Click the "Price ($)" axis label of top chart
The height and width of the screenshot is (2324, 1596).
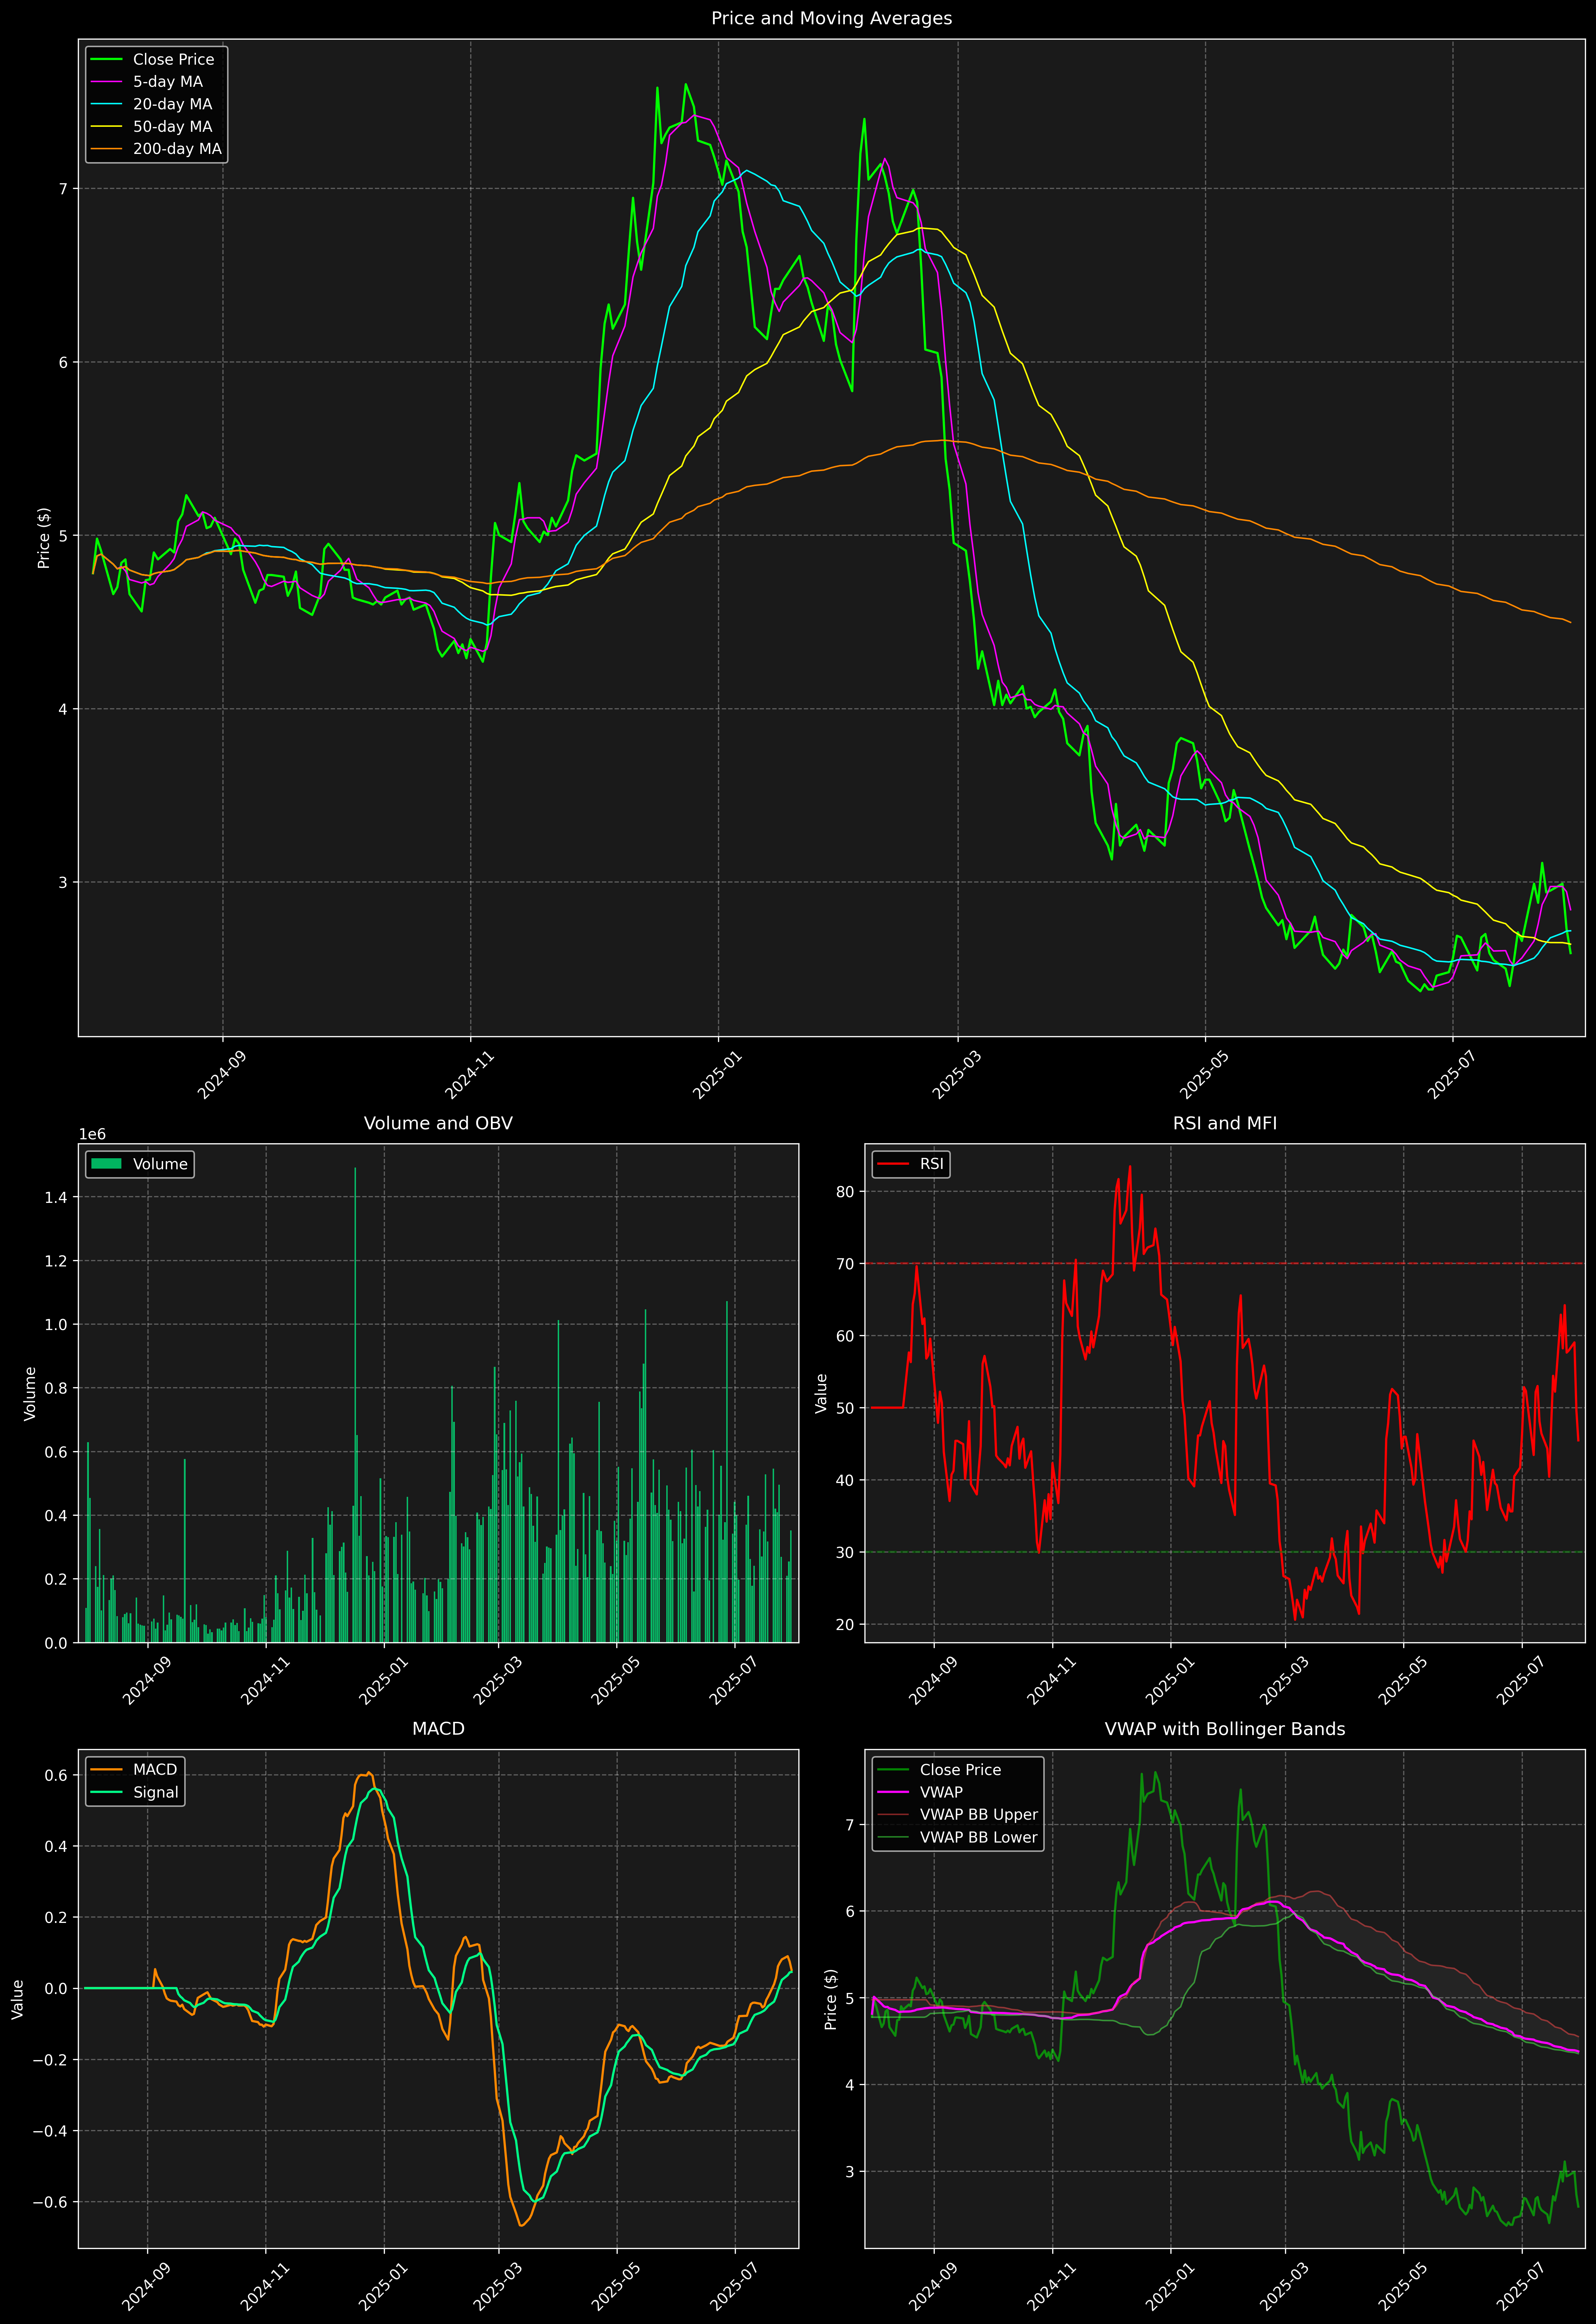[x=44, y=538]
